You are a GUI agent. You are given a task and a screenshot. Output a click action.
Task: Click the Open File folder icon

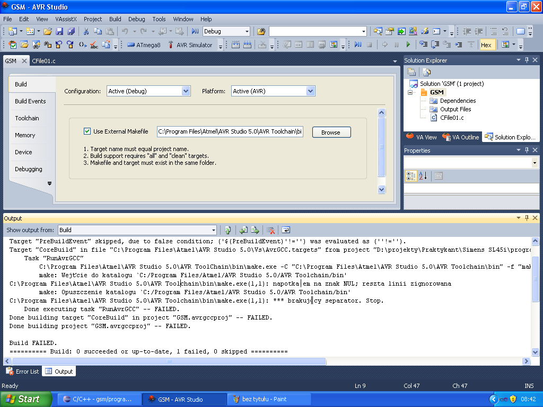point(48,32)
